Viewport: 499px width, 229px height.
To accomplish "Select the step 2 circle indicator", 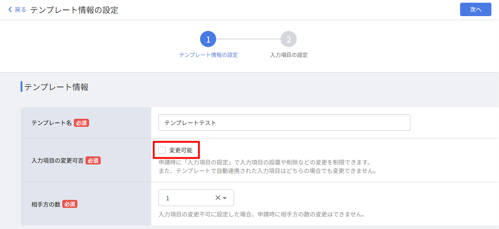I will click(289, 39).
